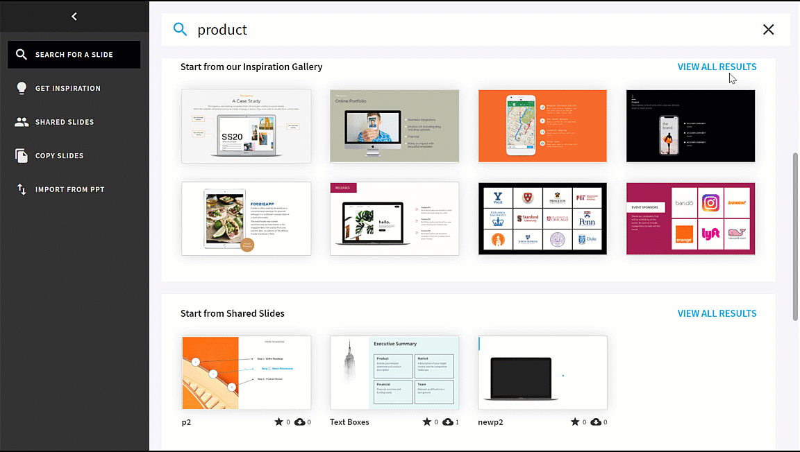Click the lightbulb icon for Get Inspiration
Viewport: 800px width, 452px height.
pyautogui.click(x=22, y=88)
